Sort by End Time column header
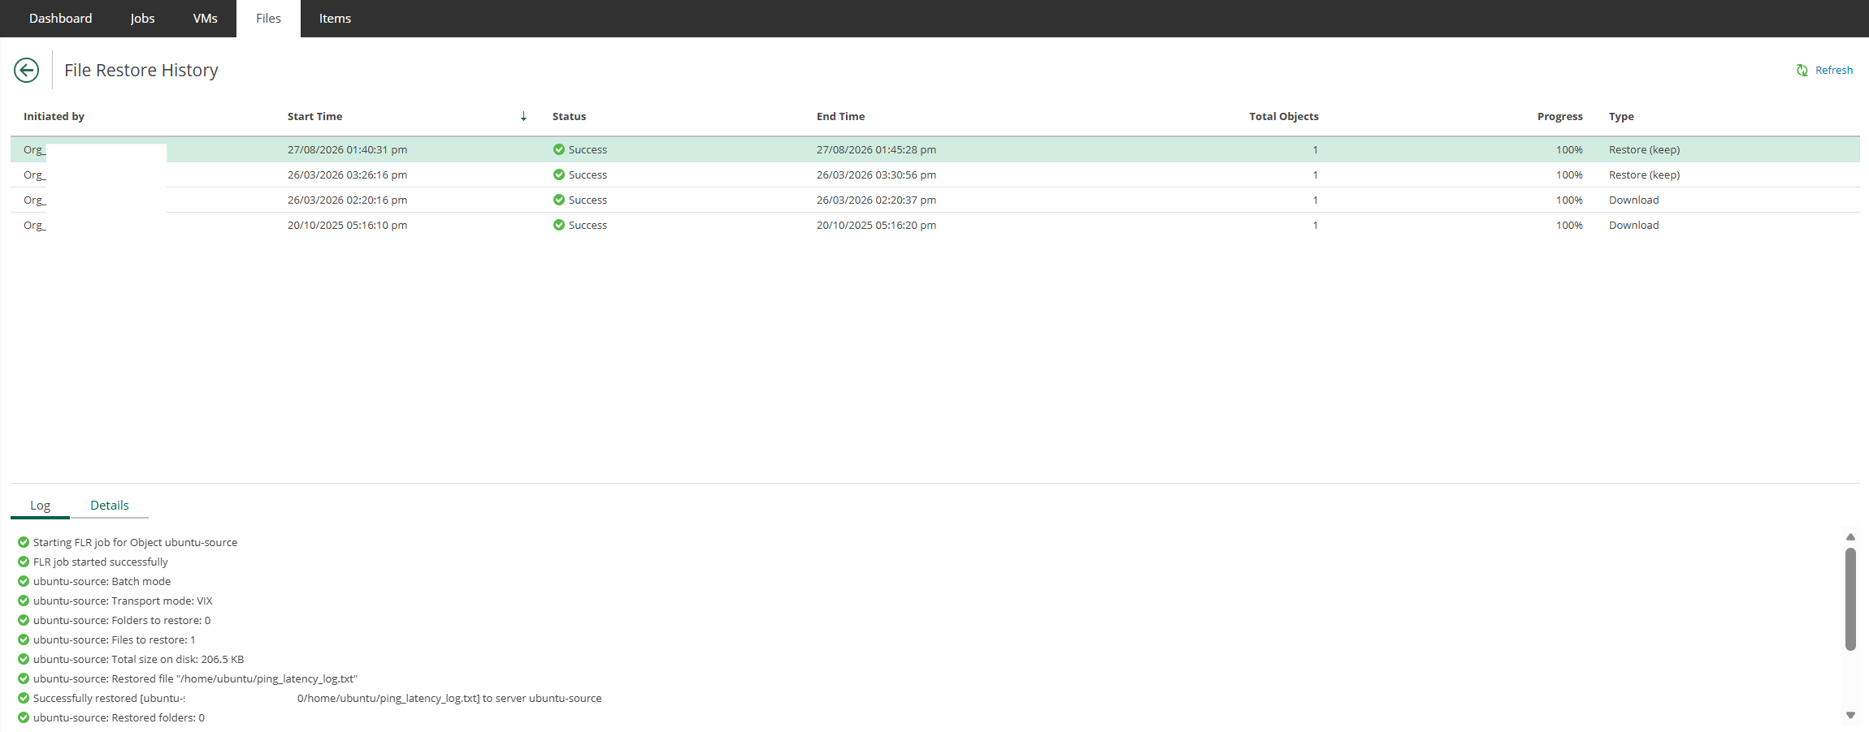The height and width of the screenshot is (732, 1869). 840,116
